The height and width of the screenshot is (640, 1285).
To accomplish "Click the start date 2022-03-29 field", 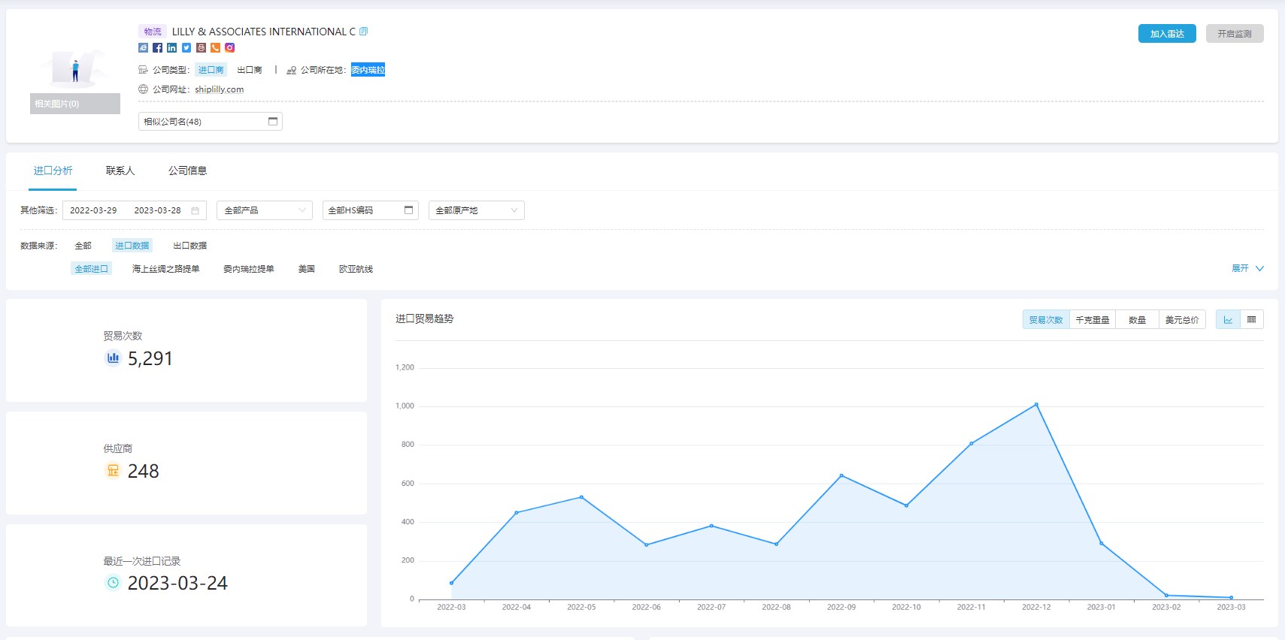I will click(93, 210).
